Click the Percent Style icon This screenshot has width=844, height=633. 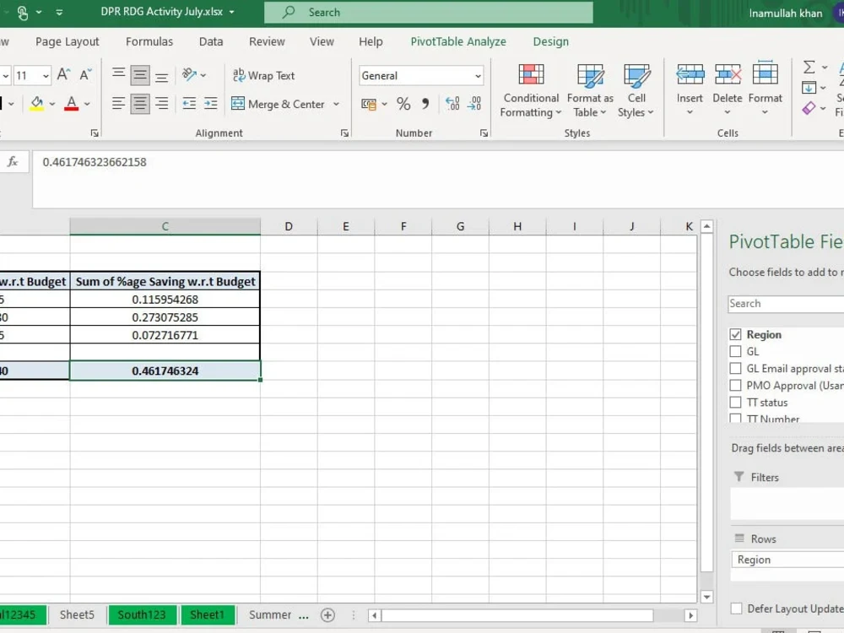(403, 103)
